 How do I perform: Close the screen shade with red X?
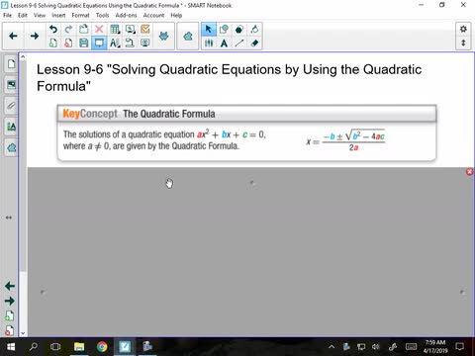click(469, 172)
